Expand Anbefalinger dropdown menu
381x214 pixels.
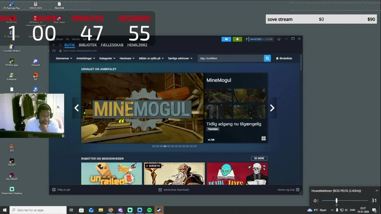(86, 58)
